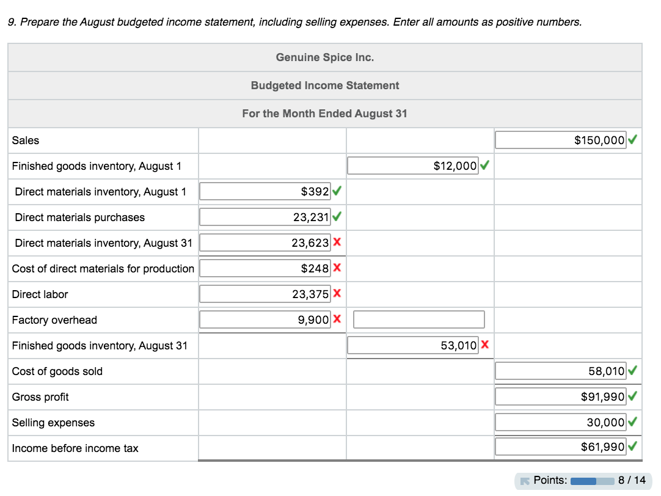This screenshot has width=661, height=496.
Task: Click the Direct labor row label
Action: coord(40,294)
